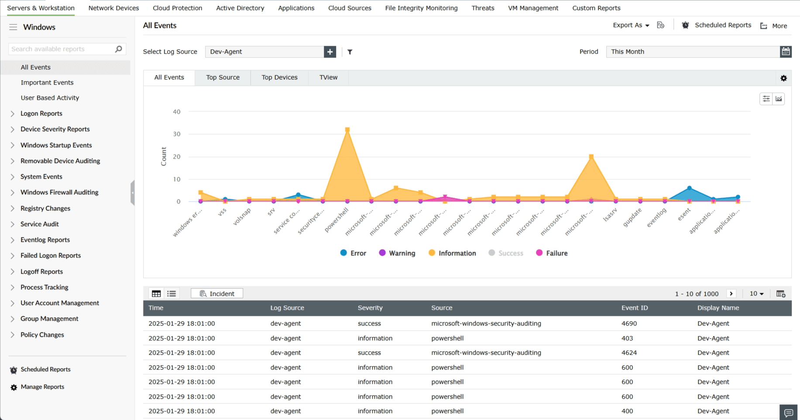Image resolution: width=800 pixels, height=420 pixels.
Task: Open the Threats menu tab
Action: tap(483, 8)
